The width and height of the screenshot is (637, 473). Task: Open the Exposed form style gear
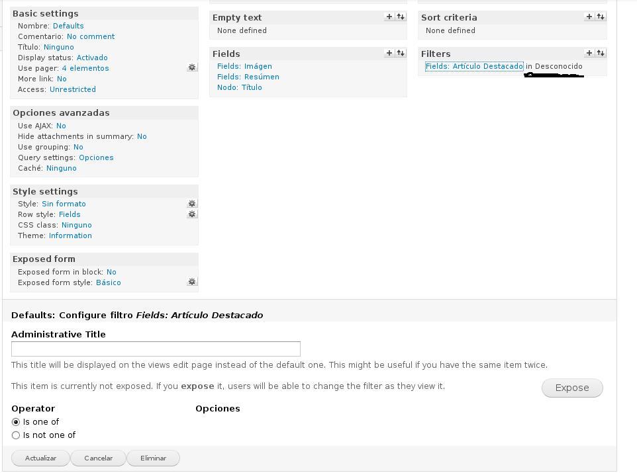click(x=192, y=281)
